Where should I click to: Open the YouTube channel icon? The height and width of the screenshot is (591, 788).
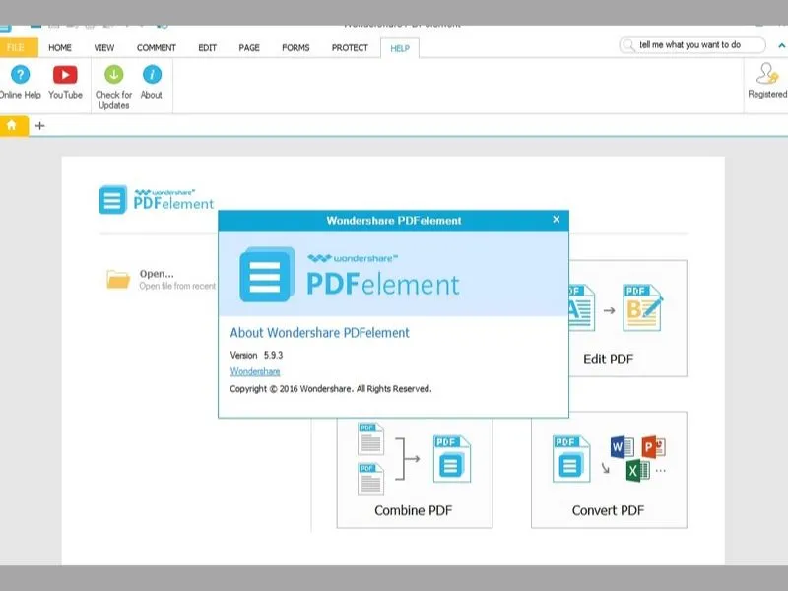(65, 76)
